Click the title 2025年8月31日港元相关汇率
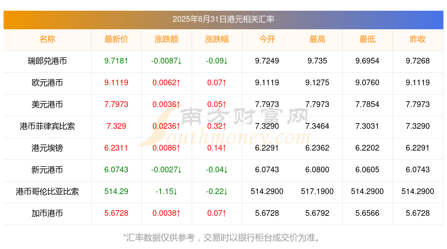This screenshot has width=447, height=249. (223, 19)
